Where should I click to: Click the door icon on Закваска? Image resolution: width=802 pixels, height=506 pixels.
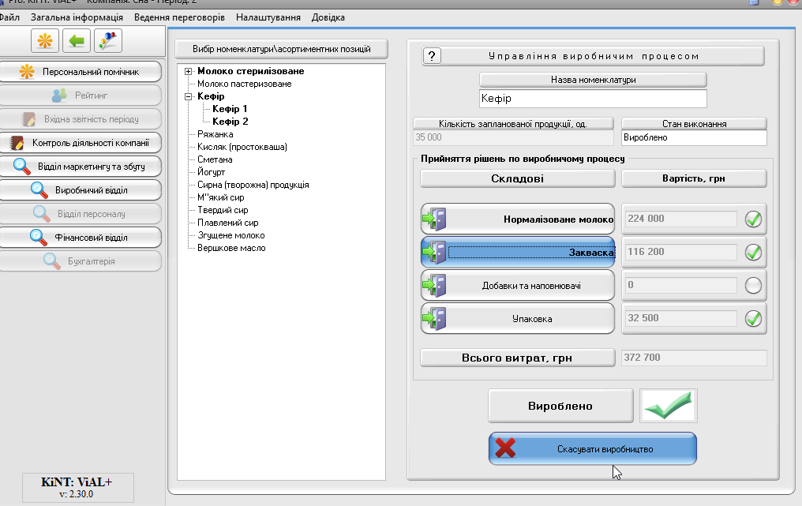click(x=435, y=253)
